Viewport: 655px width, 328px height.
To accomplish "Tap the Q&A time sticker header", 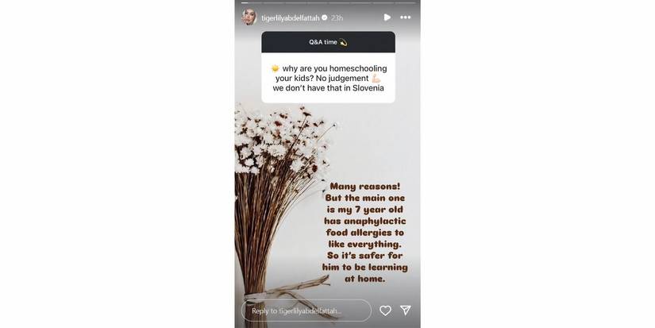I will [x=329, y=42].
